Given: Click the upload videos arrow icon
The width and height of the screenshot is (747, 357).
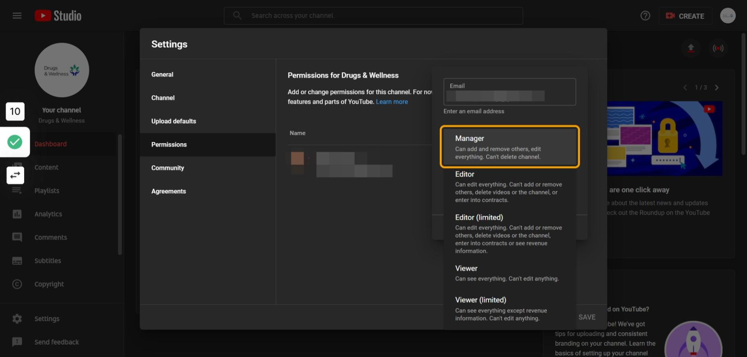Looking at the screenshot, I should tap(691, 48).
